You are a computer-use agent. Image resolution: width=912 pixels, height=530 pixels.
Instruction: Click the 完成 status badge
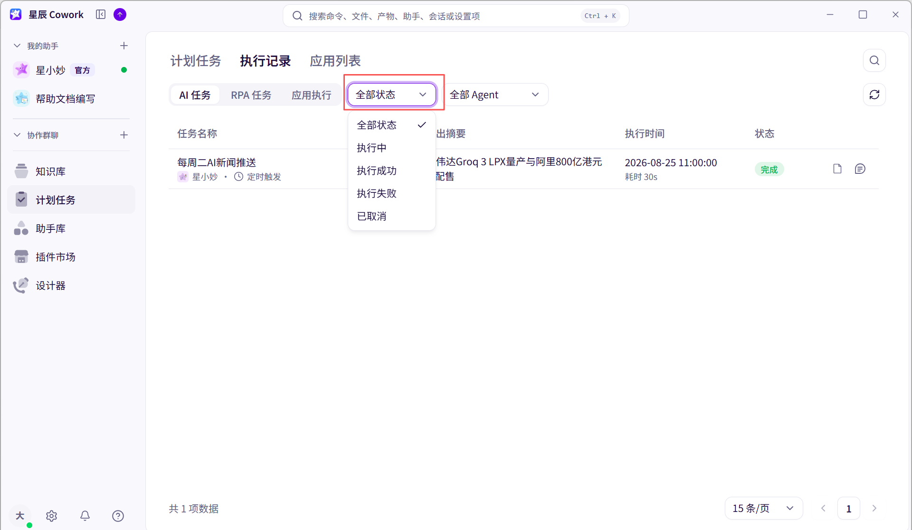[x=769, y=170]
